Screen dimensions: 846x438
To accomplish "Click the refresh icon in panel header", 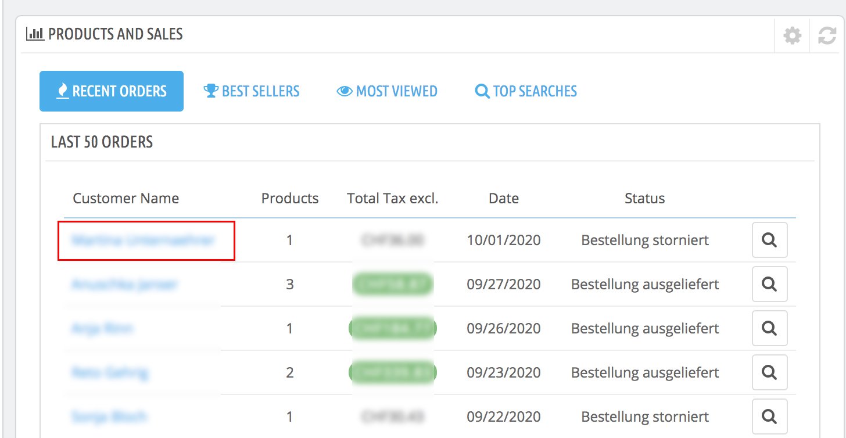I will tap(827, 36).
